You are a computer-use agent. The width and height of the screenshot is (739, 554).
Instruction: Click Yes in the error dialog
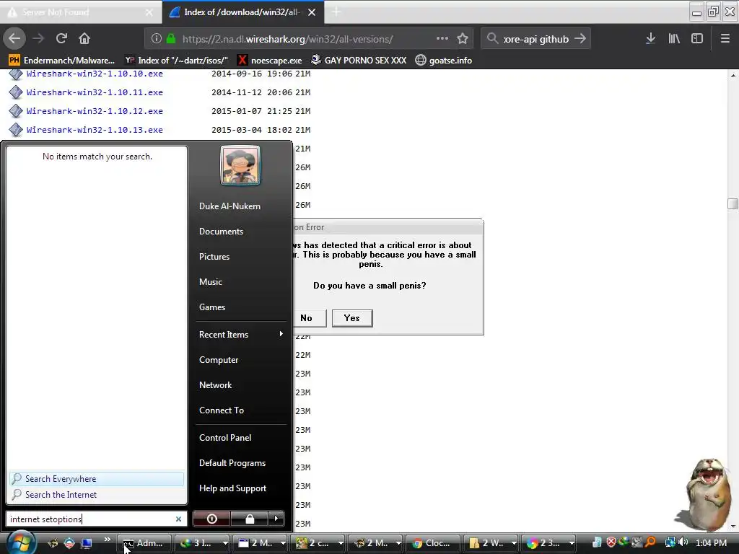click(x=352, y=318)
